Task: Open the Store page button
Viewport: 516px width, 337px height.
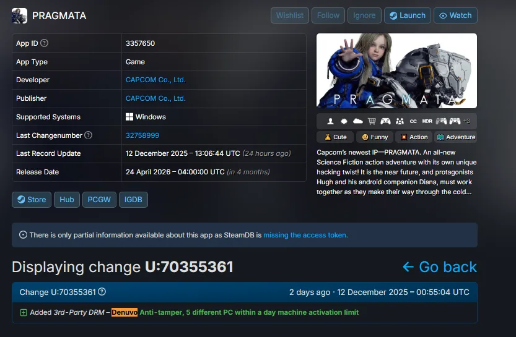Action: tap(32, 199)
